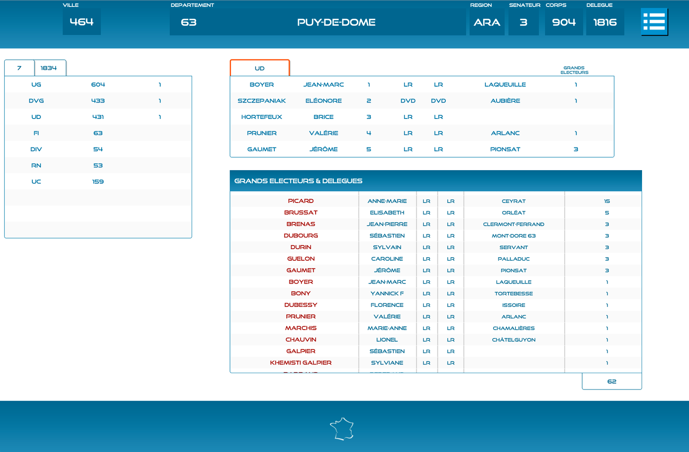Viewport: 689px width, 452px height.
Task: Select the DVG party row
Action: click(98, 101)
